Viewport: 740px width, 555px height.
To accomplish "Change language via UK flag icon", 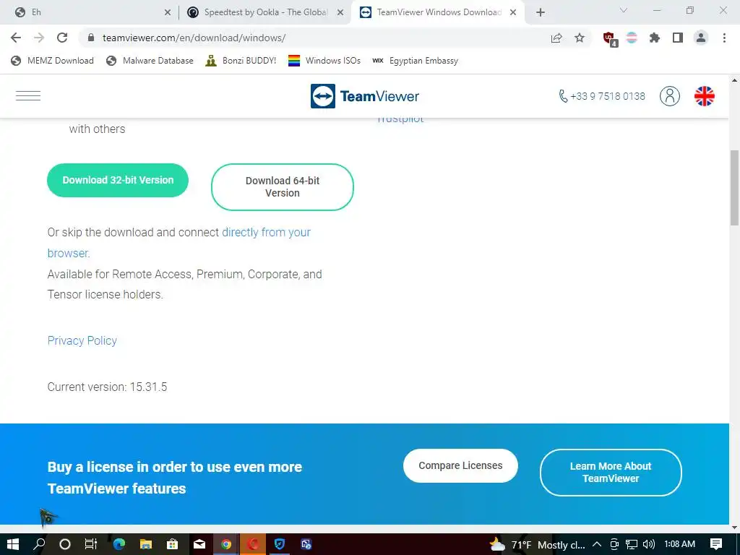I will [x=704, y=96].
